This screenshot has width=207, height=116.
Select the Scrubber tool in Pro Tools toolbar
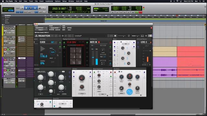pos(40,8)
